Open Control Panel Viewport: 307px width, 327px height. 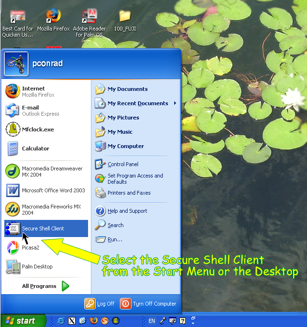click(x=136, y=164)
